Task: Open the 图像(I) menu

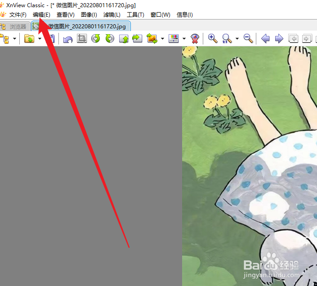Action: pos(89,15)
